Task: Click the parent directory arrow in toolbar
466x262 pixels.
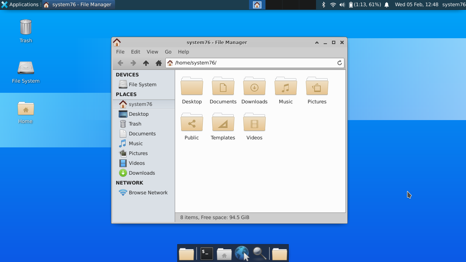Action: 146,63
